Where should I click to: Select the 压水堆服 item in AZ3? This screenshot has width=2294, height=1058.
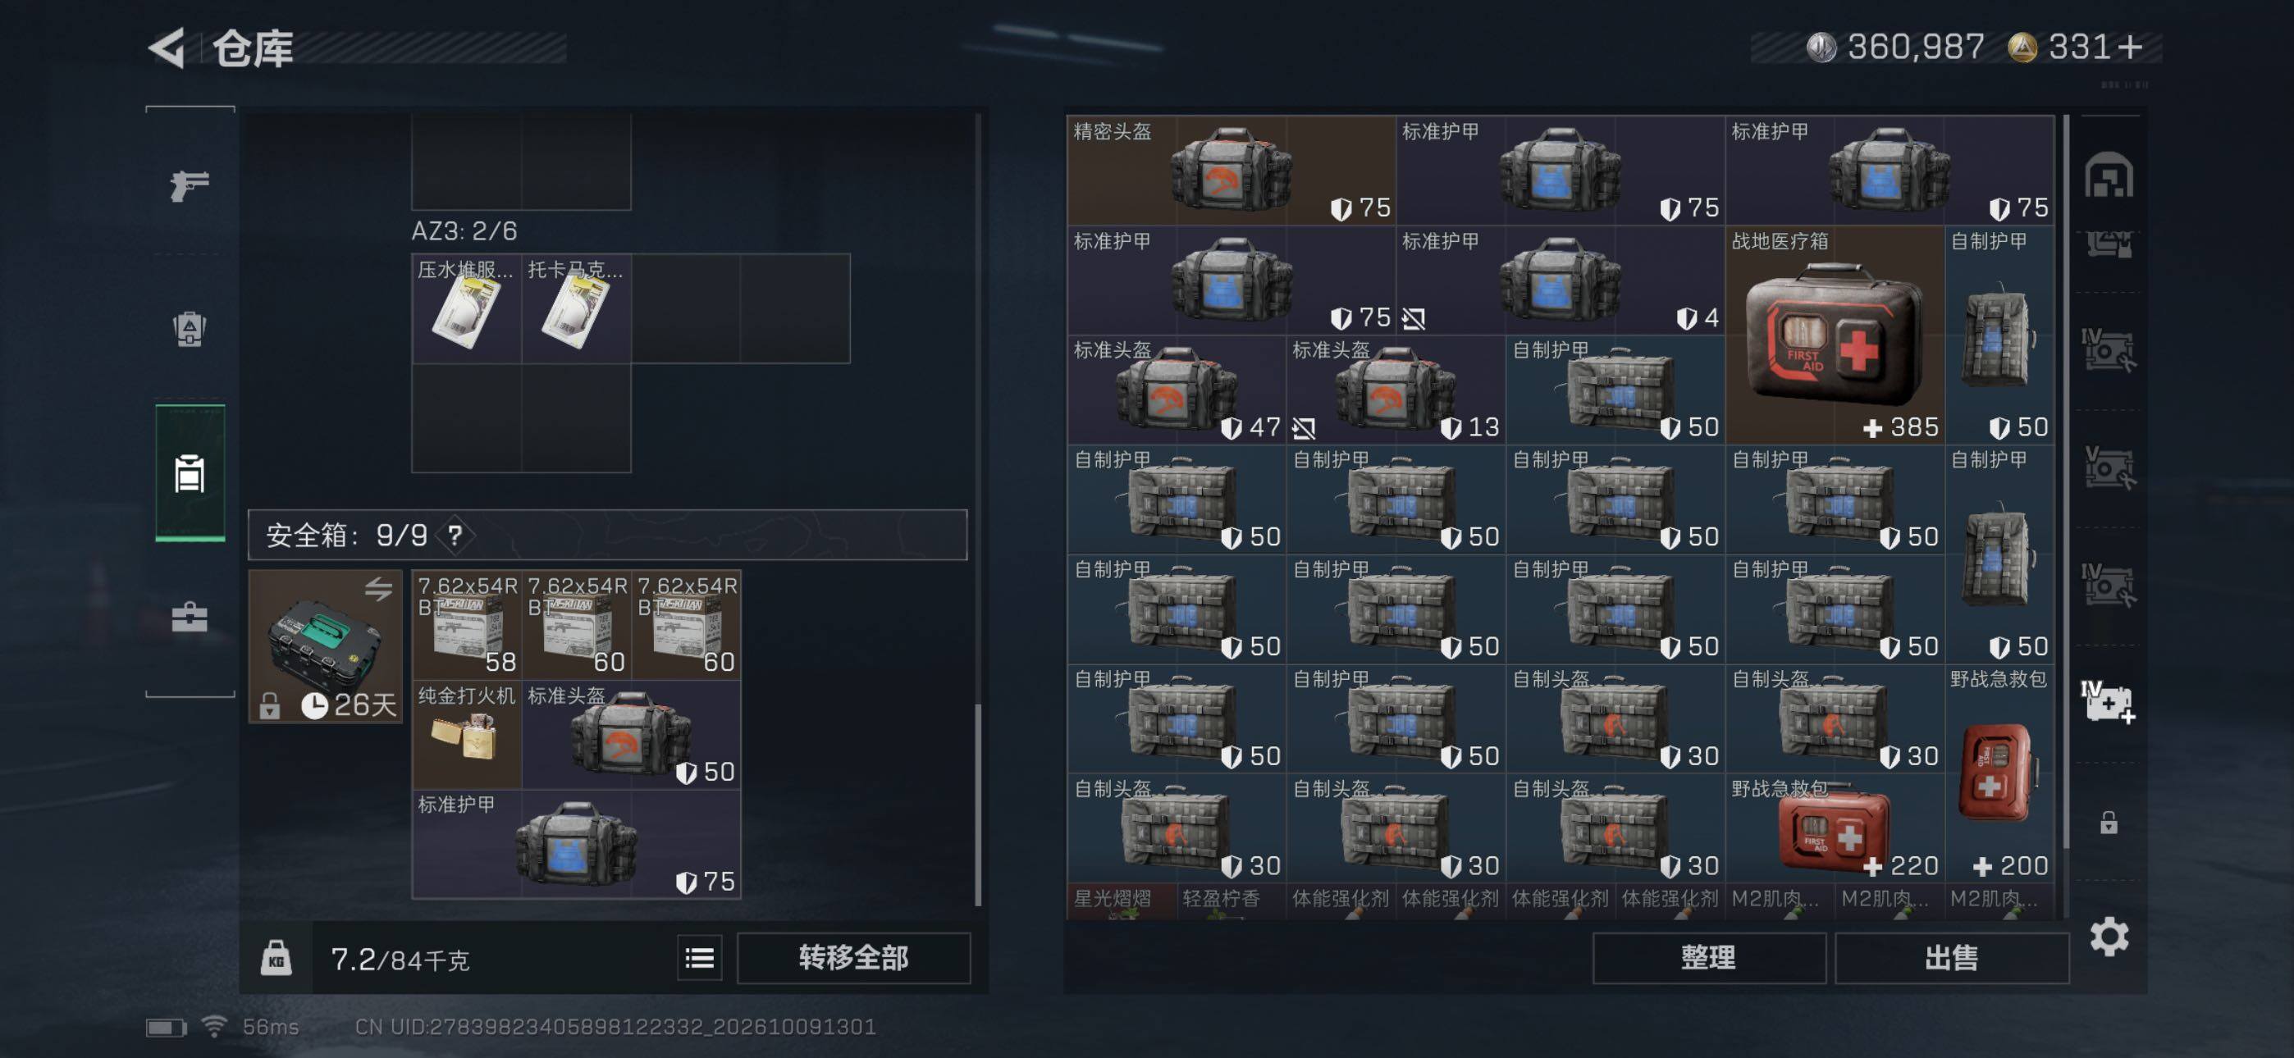pos(467,308)
